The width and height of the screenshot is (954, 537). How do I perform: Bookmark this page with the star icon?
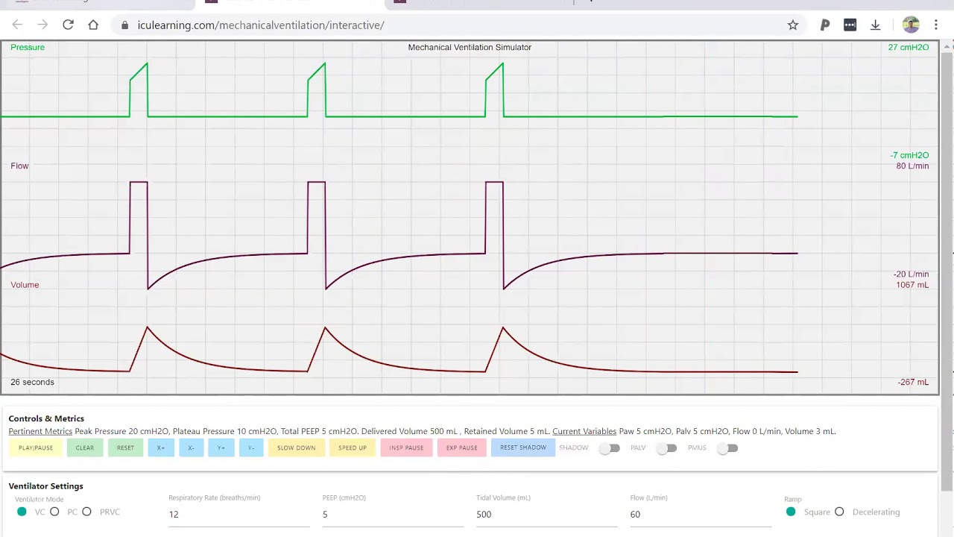[793, 25]
